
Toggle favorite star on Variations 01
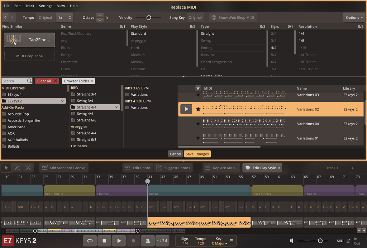[x=198, y=138]
